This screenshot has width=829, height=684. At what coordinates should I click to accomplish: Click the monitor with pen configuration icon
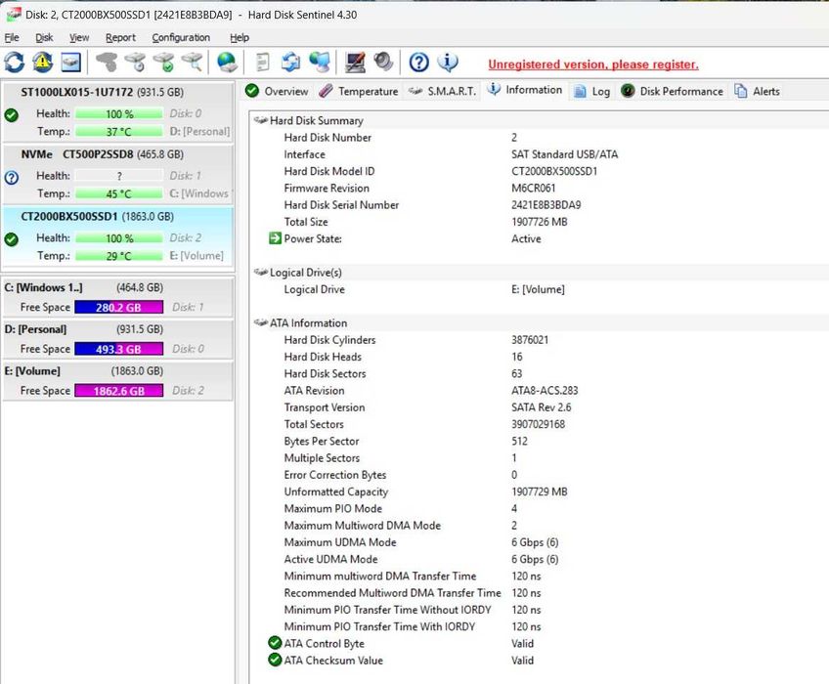355,63
